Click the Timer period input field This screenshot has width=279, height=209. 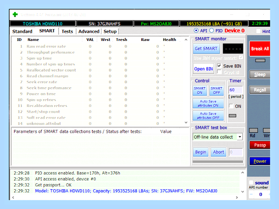pyautogui.click(x=235, y=90)
